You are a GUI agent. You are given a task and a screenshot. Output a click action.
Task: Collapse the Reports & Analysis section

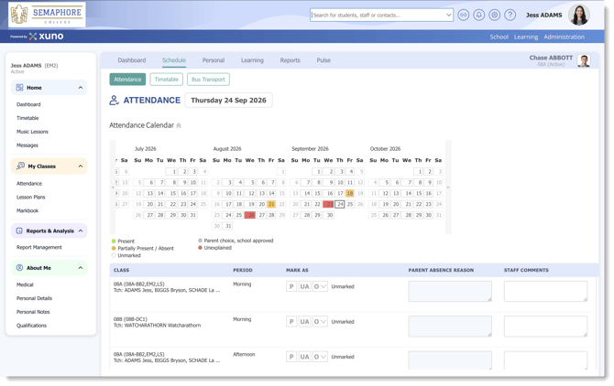81,231
